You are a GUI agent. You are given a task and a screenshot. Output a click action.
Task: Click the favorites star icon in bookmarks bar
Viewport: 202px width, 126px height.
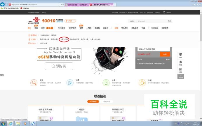pyautogui.click(x=1, y=8)
